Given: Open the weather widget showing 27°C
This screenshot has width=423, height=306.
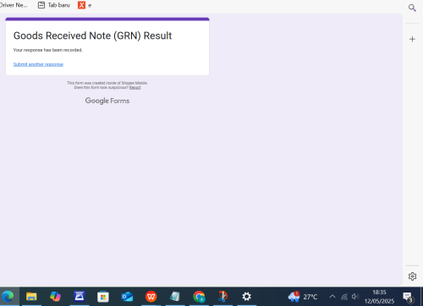Looking at the screenshot, I should pos(303,297).
